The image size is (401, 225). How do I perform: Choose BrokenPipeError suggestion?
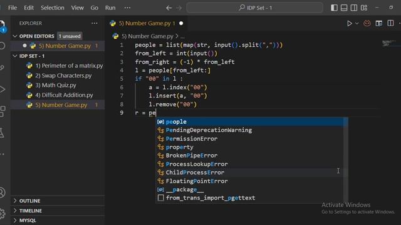point(250,156)
